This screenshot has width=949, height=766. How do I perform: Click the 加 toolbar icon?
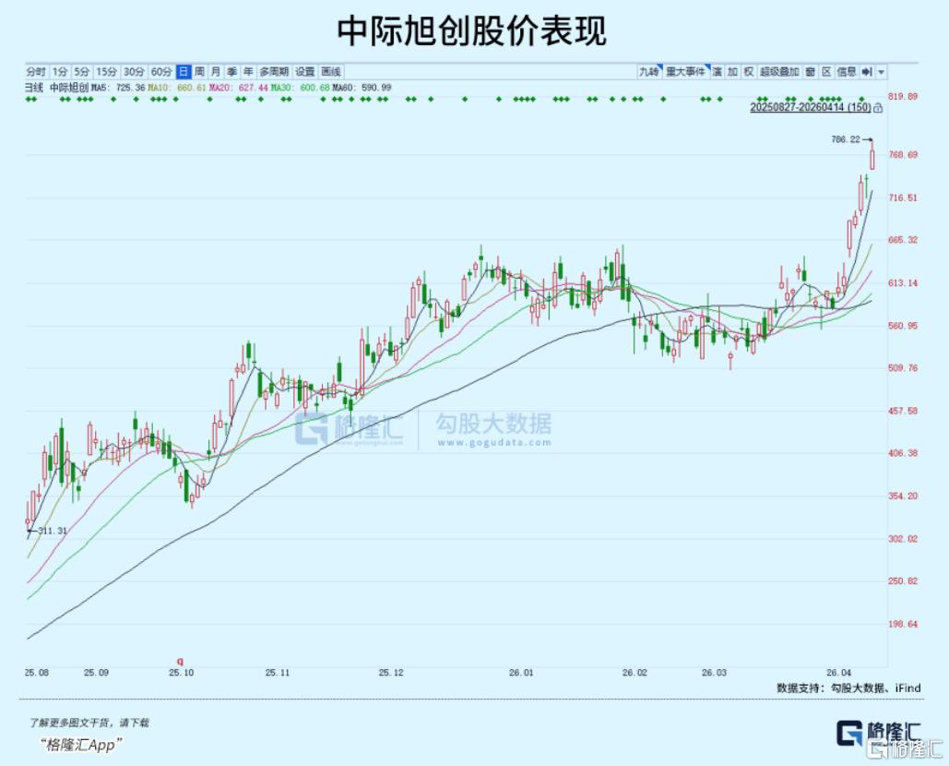coord(732,71)
